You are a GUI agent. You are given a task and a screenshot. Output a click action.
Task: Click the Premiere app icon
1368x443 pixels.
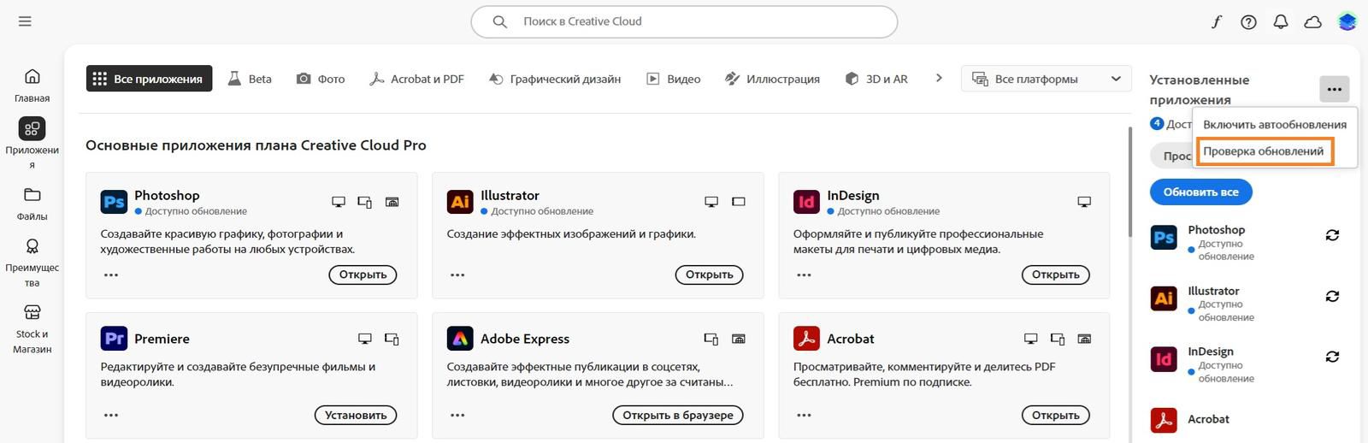(114, 338)
